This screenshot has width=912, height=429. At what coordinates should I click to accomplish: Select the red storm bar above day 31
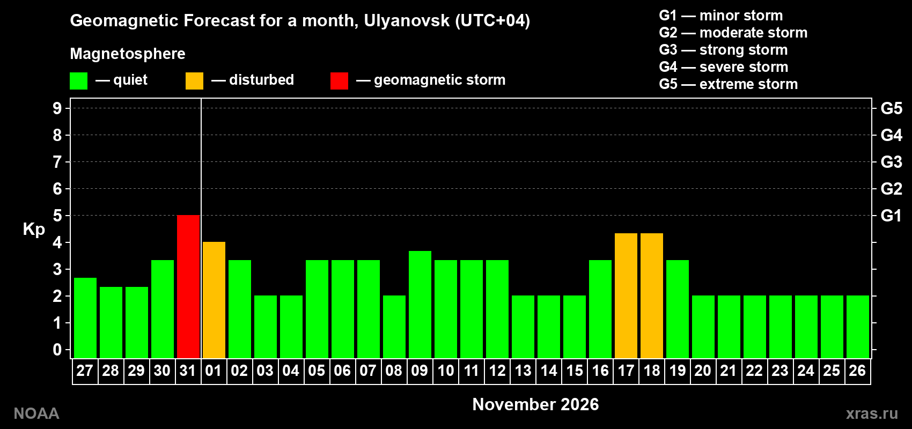point(188,287)
